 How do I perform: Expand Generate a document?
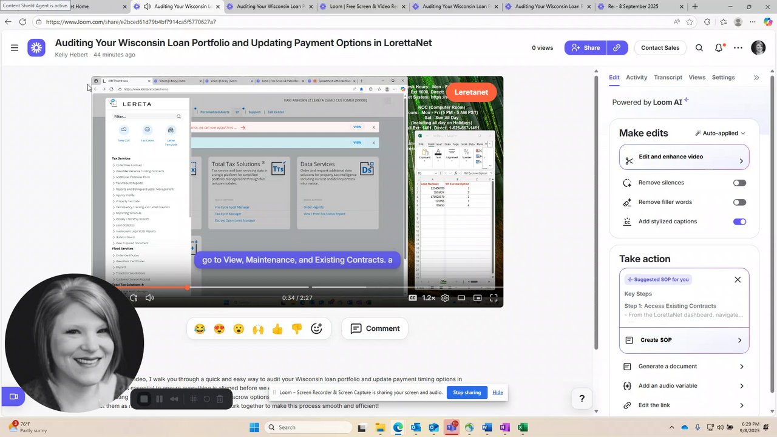684,367
